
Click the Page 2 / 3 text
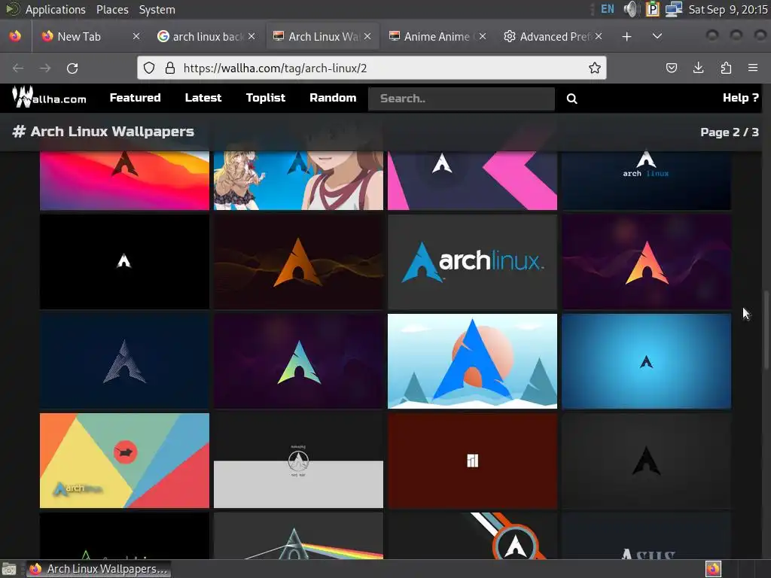[729, 132]
